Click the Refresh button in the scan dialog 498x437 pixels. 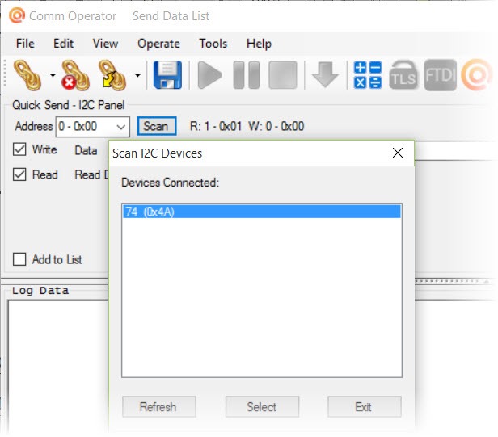pos(158,407)
